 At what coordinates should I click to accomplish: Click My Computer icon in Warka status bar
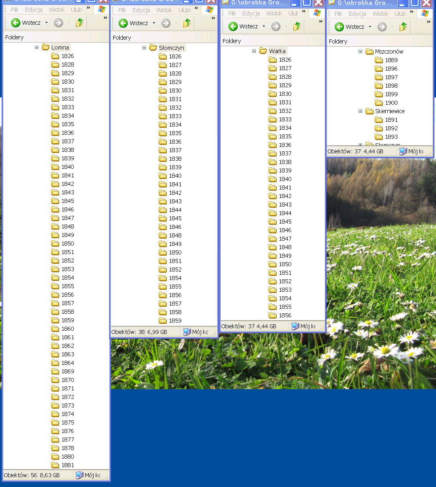295,326
